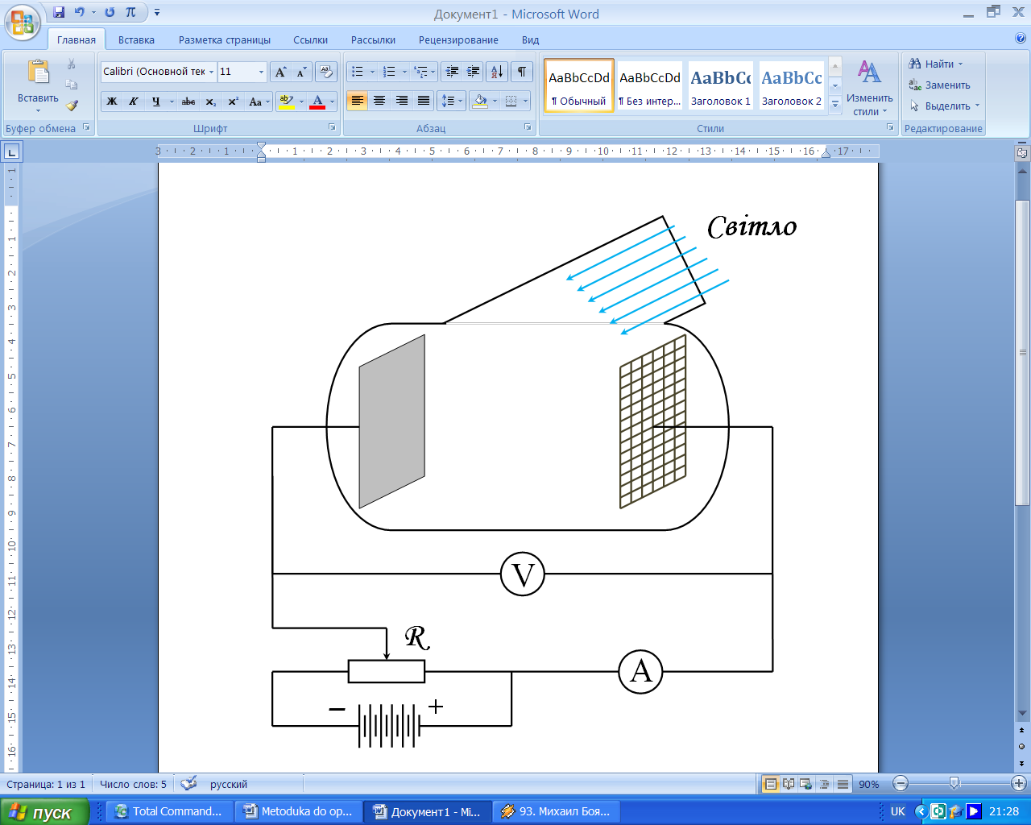
Task: Cut selection with scissors icon
Action: coord(72,64)
